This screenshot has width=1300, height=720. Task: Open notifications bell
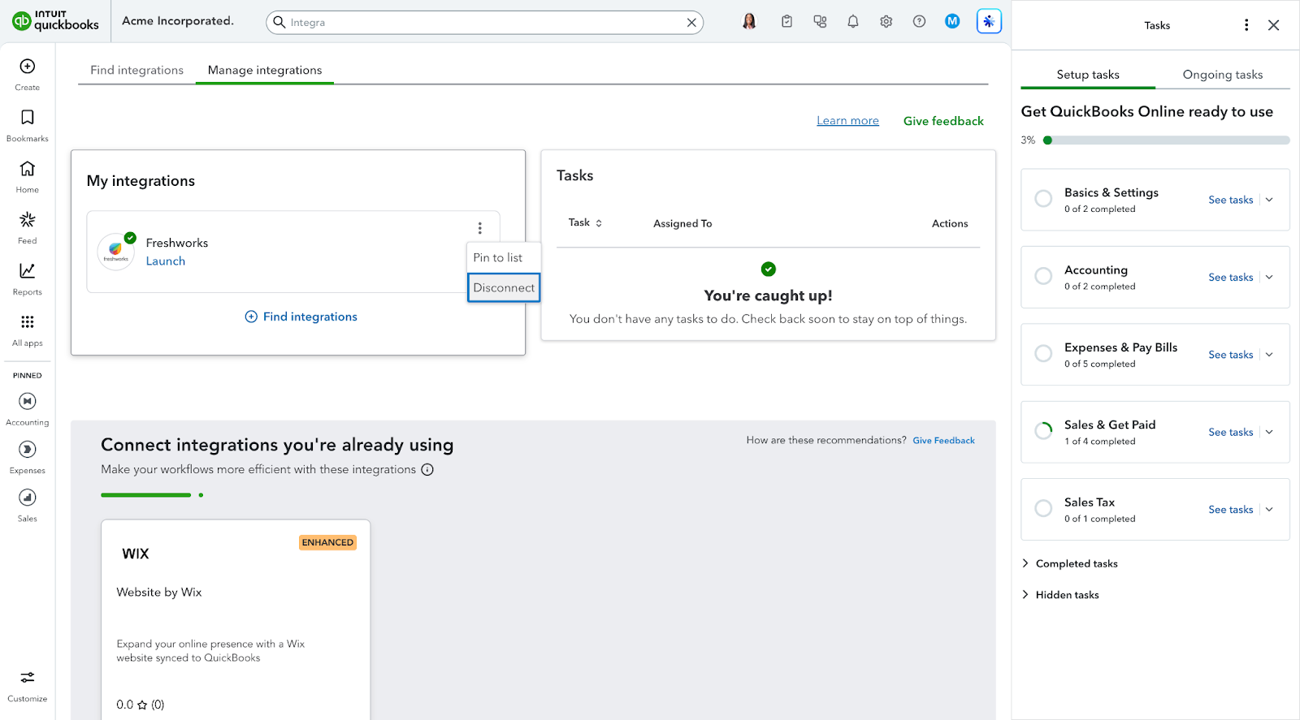click(853, 22)
